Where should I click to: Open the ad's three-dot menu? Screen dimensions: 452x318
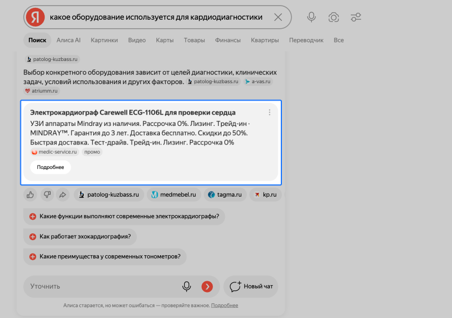click(270, 112)
